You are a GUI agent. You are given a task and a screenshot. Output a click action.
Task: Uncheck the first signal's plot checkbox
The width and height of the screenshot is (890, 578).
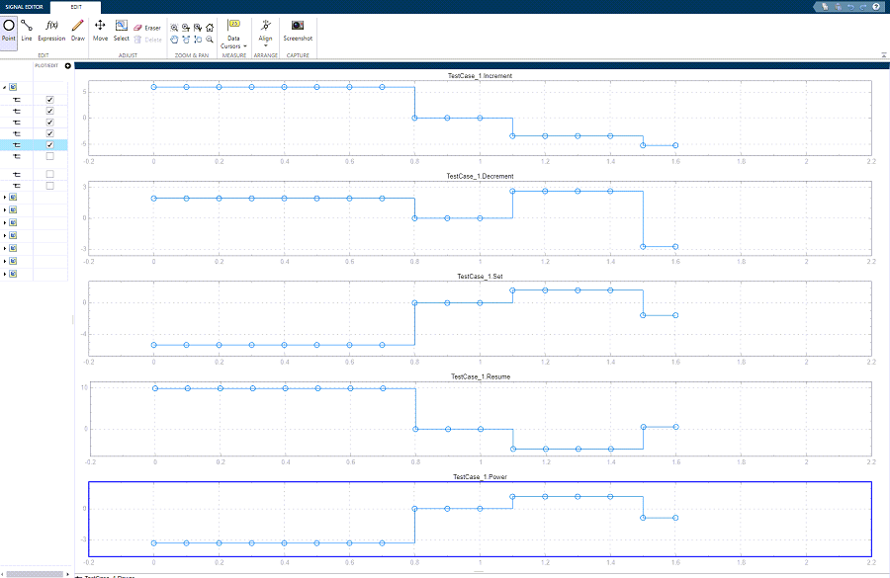click(49, 100)
